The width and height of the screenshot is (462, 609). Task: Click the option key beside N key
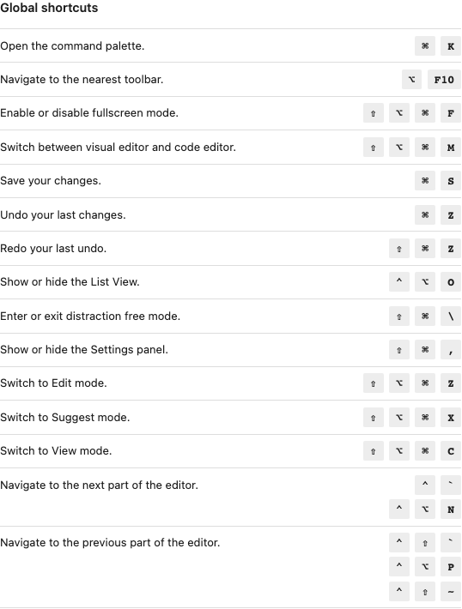tap(425, 509)
